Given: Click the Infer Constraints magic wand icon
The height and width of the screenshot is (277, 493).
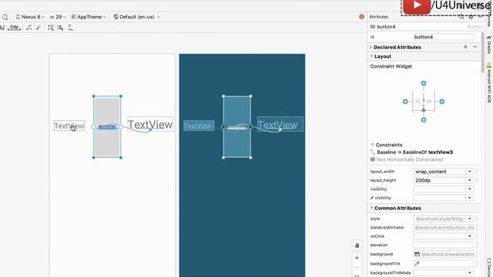Looking at the screenshot, I should coord(39,28).
